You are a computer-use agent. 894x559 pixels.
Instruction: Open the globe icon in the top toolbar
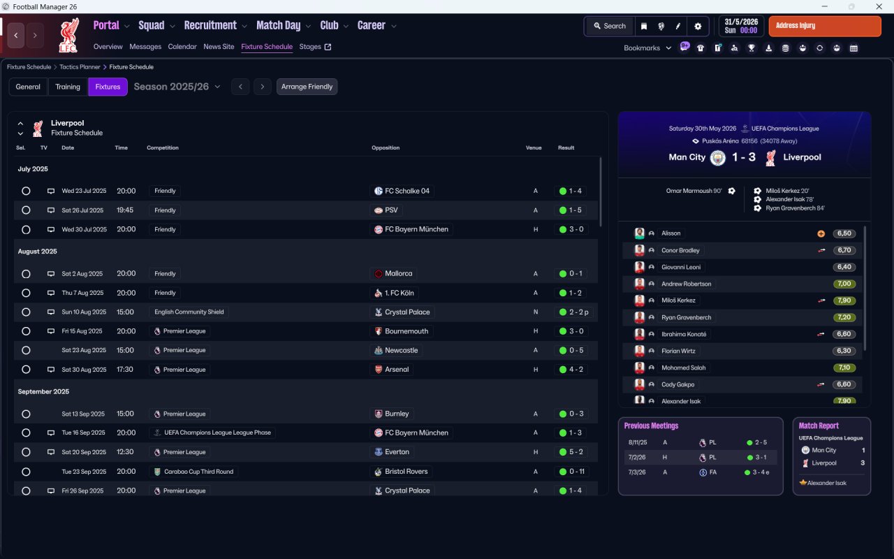coord(661,27)
